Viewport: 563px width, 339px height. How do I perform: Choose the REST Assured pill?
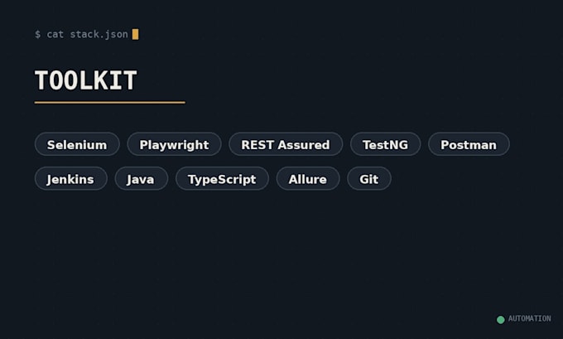(x=286, y=144)
